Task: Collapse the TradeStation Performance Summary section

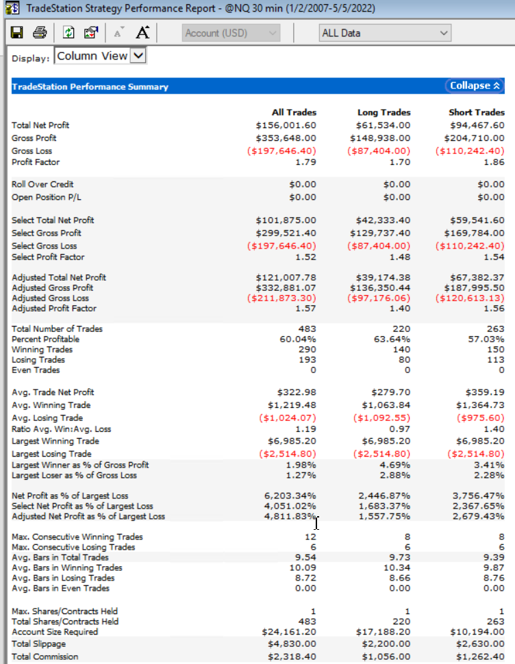Action: click(x=475, y=86)
